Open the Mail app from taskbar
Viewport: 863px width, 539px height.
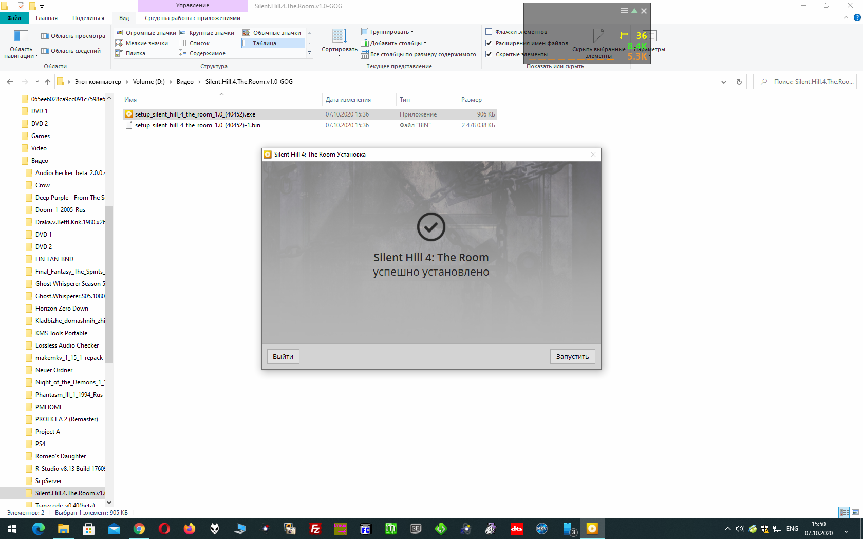click(114, 529)
